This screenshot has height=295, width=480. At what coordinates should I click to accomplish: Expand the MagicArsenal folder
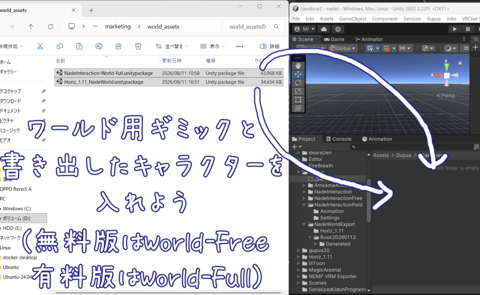tap(298, 270)
